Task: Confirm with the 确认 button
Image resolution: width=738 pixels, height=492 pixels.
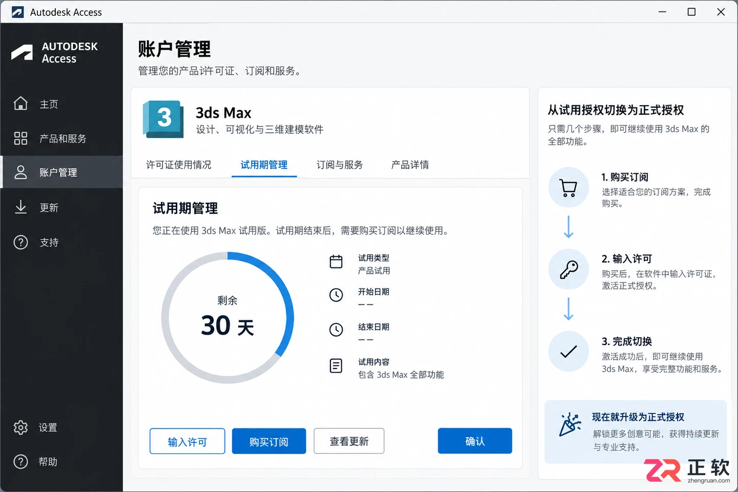Action: point(475,441)
